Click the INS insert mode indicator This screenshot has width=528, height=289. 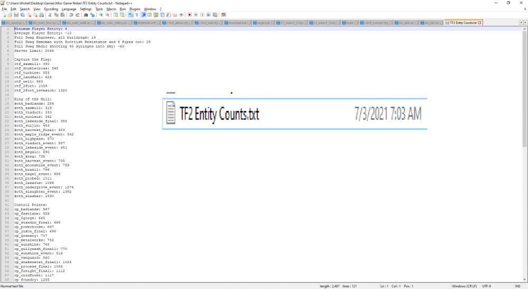(x=518, y=286)
